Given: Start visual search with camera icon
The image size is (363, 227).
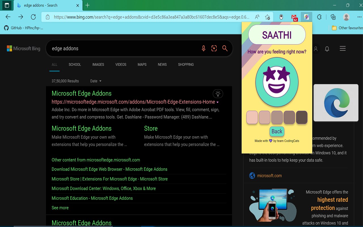Looking at the screenshot, I should [x=214, y=49].
